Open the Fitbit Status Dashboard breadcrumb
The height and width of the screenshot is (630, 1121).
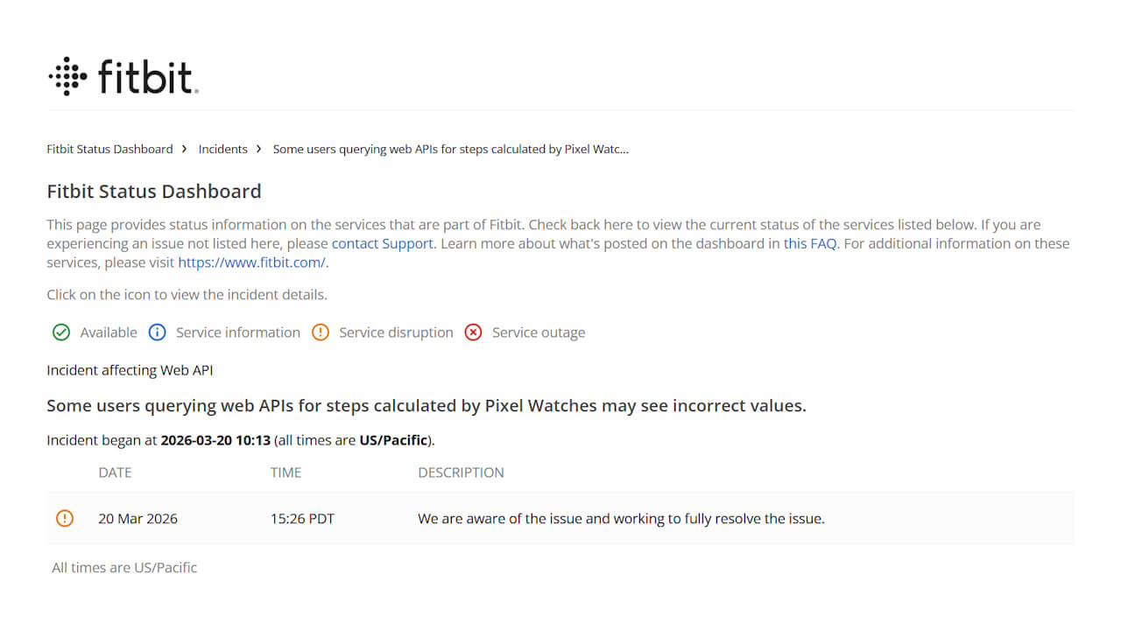pyautogui.click(x=109, y=149)
